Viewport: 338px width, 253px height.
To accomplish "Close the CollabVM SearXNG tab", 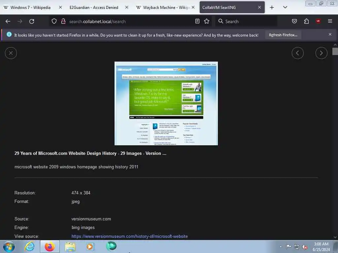I will (x=259, y=7).
